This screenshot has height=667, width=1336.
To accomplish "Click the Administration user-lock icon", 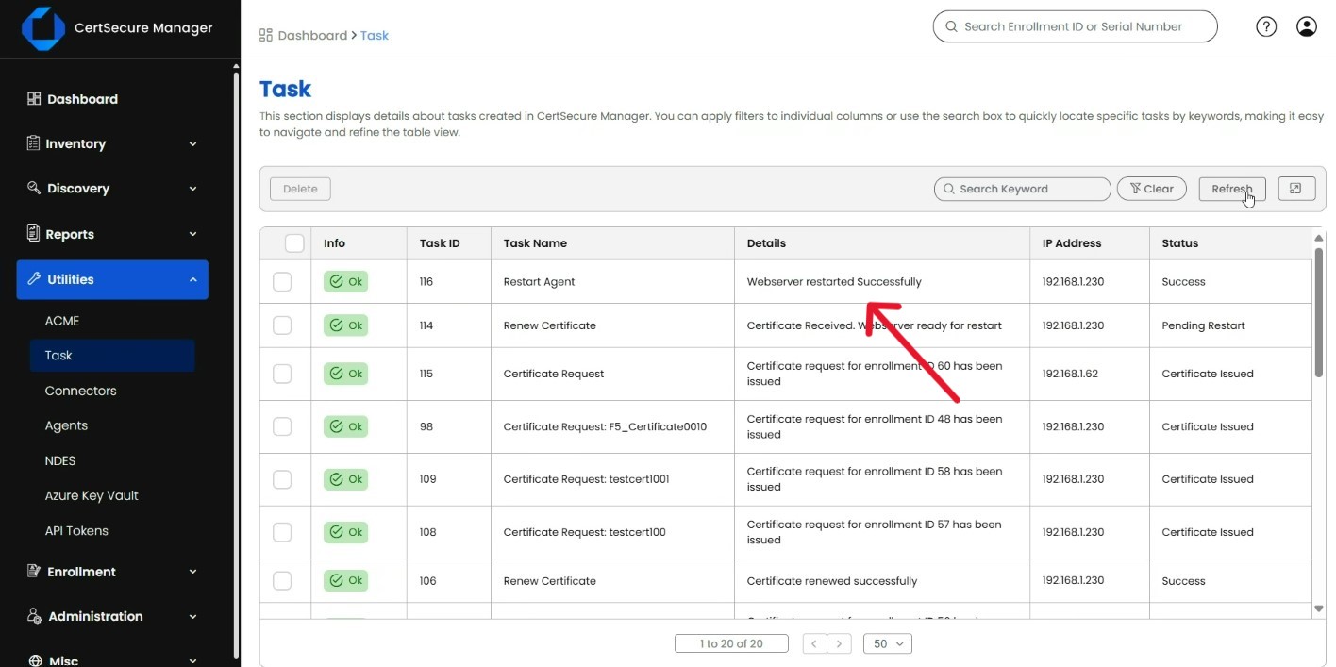I will [34, 616].
